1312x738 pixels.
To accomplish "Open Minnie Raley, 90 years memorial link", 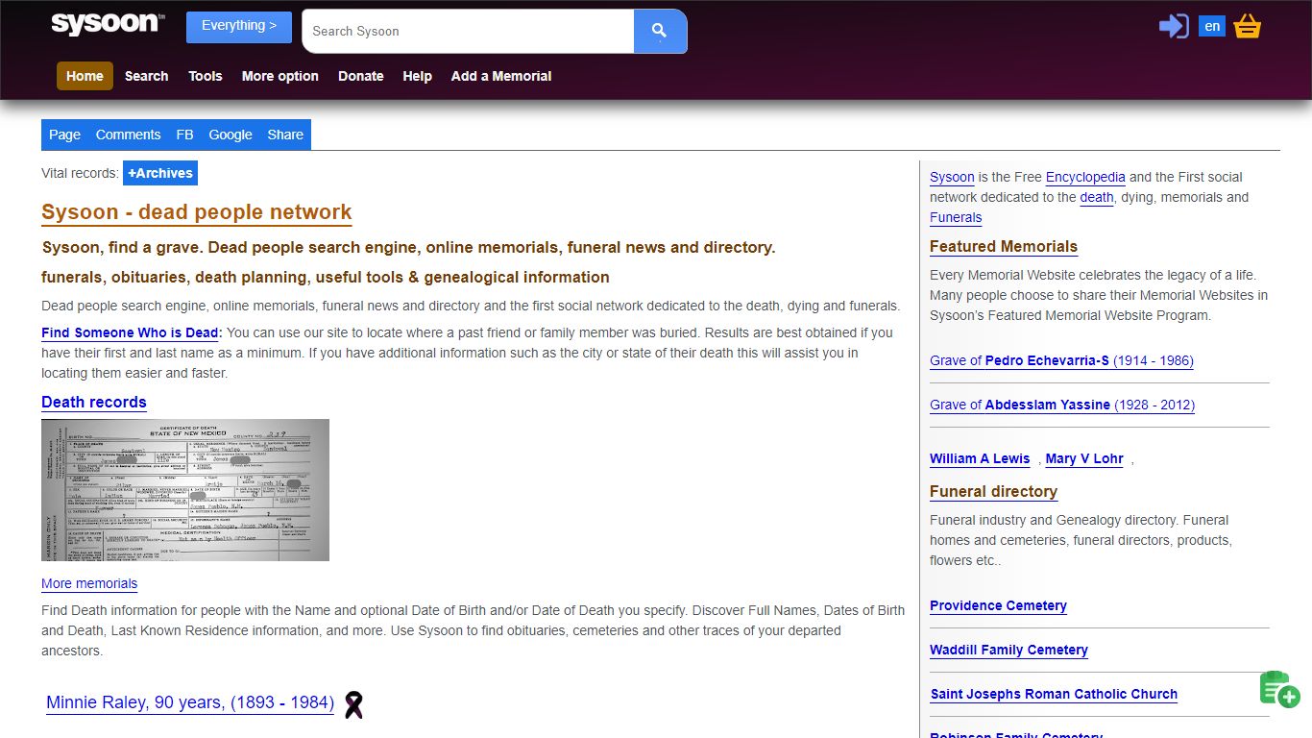I will coord(190,702).
